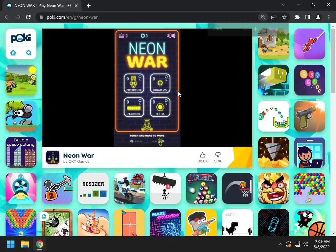
Task: Open the tab search chevron
Action: pyautogui.click(x=283, y=5)
